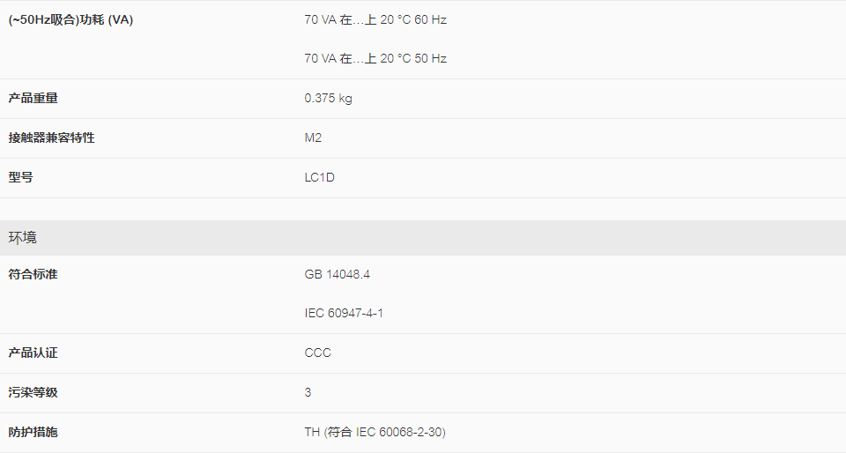The image size is (846, 453).
Task: Select the 符合标准 label
Action: 33,274
